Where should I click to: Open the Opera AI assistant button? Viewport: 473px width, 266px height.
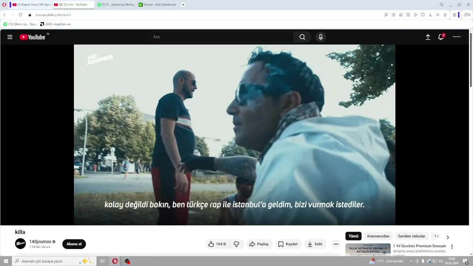click(x=467, y=15)
